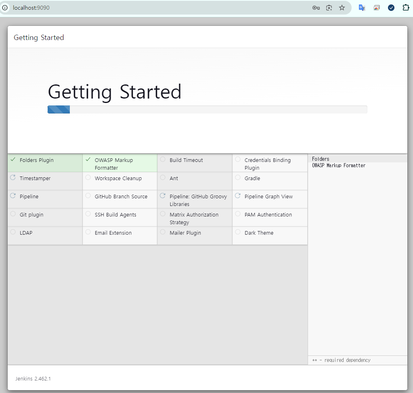Viewport: 413px width, 393px height.
Task: Click the Pipeline: GitHub Groovy Libraries label
Action: coord(198,200)
